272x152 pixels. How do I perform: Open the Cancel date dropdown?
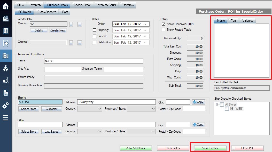pyautogui.click(x=145, y=36)
